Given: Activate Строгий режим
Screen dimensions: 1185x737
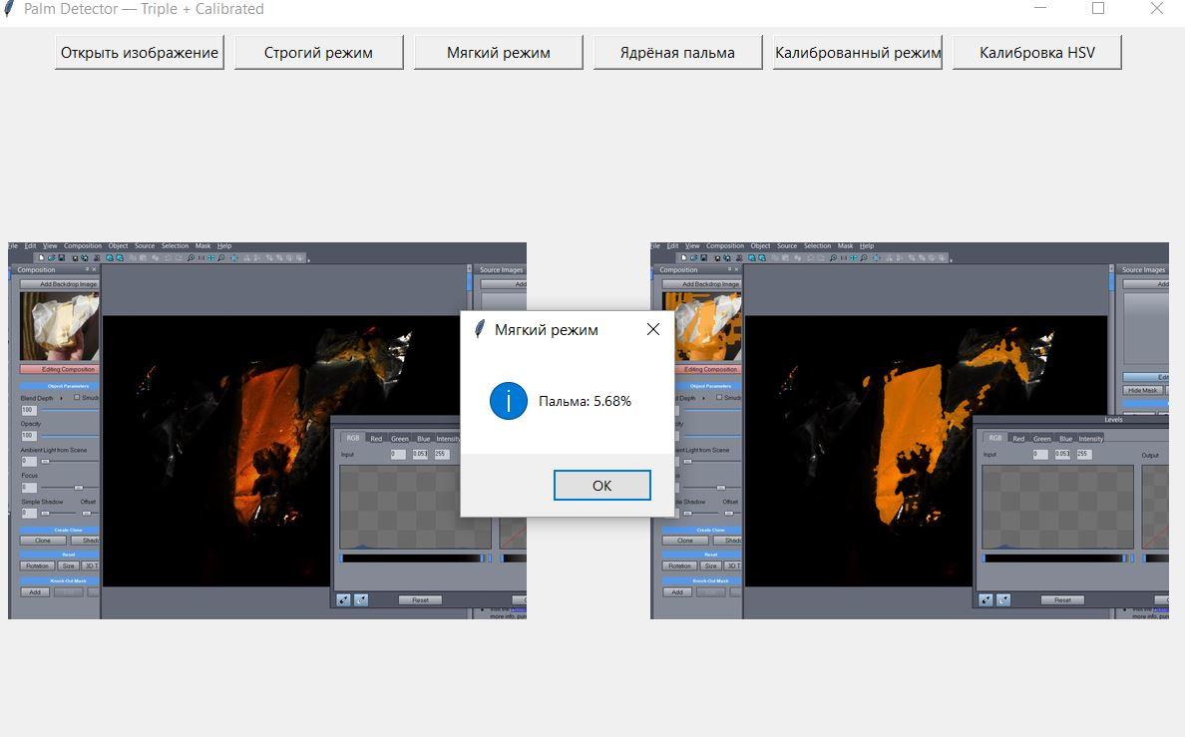Looking at the screenshot, I should (x=318, y=53).
